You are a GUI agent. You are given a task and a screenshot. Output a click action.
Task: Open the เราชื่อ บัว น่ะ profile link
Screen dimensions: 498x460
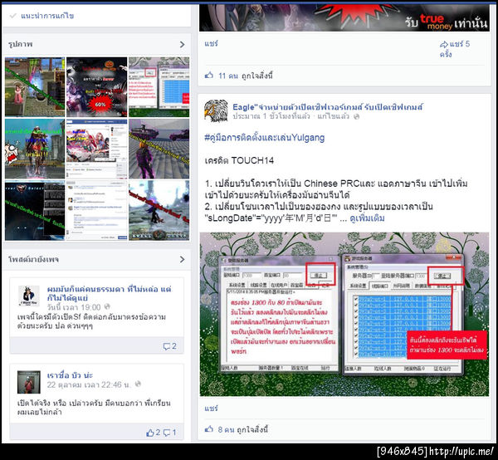coord(70,375)
